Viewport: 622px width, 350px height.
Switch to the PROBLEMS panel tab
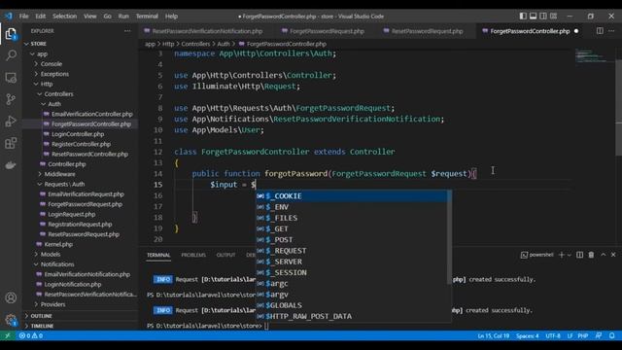coord(193,255)
